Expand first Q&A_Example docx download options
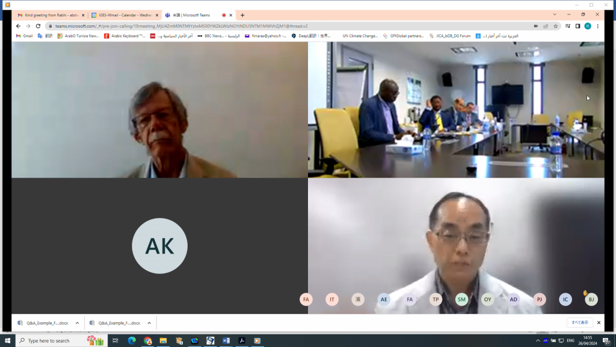This screenshot has width=616, height=347. click(x=77, y=323)
